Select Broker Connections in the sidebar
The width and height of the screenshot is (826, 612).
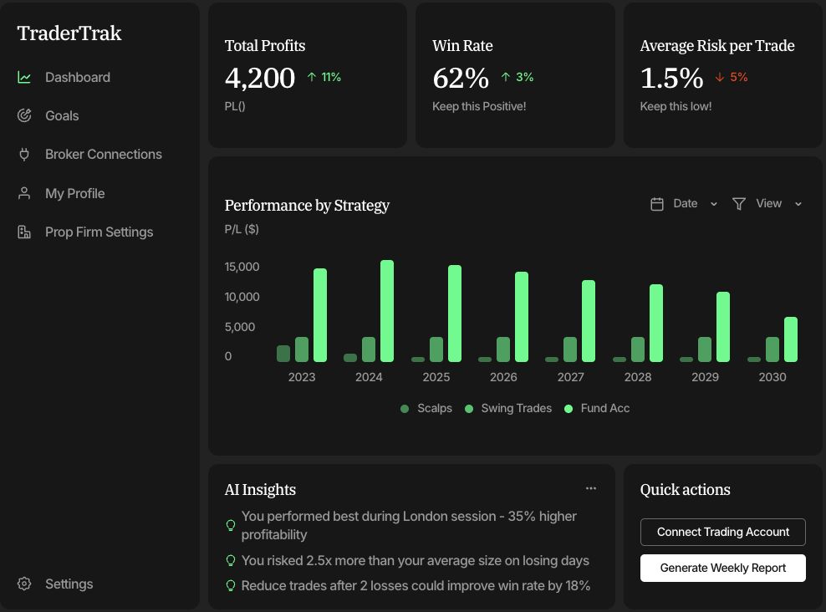104,154
